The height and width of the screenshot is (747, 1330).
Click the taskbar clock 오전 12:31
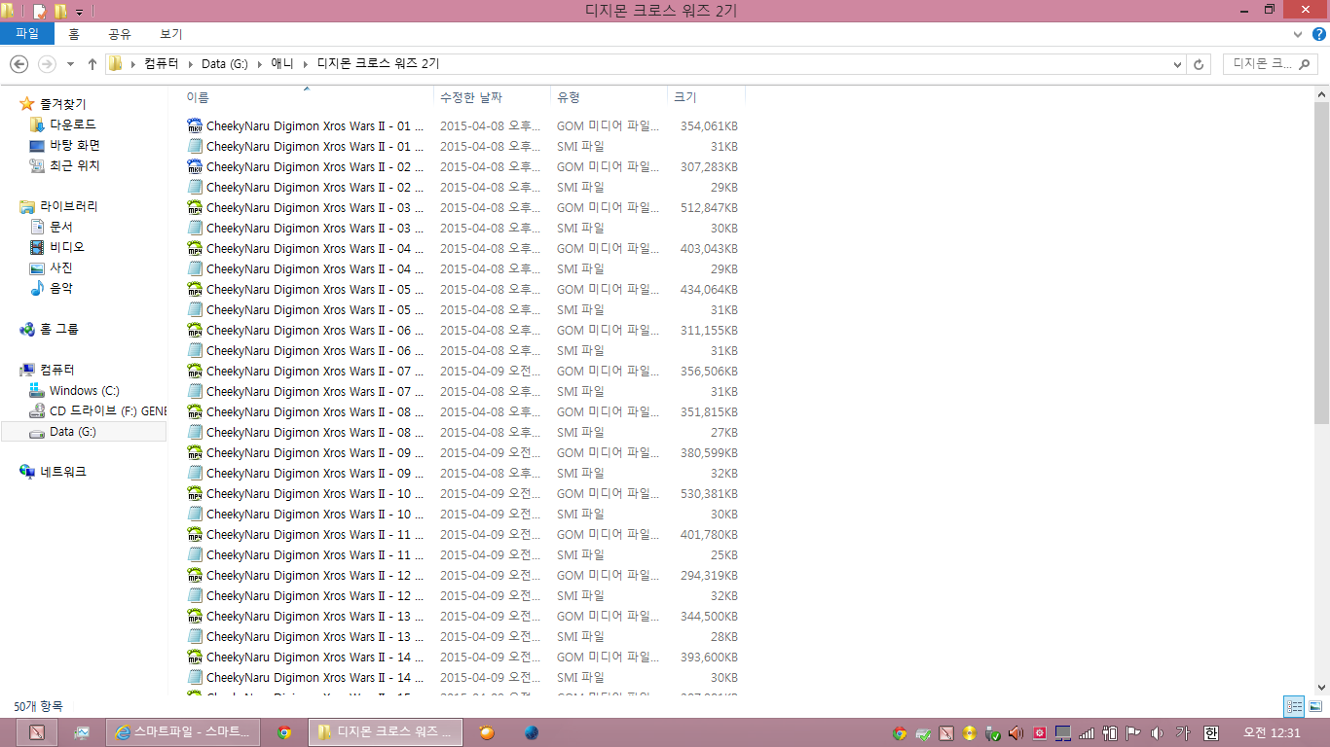(x=1272, y=732)
